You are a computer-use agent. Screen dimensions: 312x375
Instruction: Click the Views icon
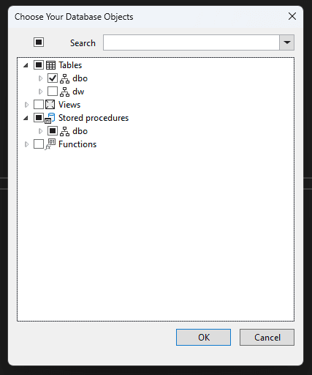[x=50, y=105]
